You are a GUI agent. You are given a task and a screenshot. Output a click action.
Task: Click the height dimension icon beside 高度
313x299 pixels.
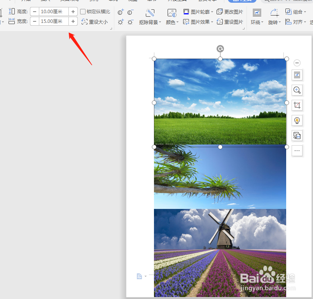pyautogui.click(x=12, y=11)
